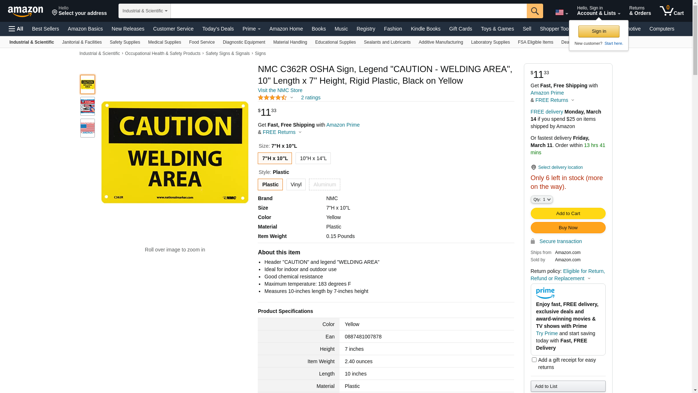The image size is (698, 393).
Task: Click the US flag language selector
Action: pos(561,12)
